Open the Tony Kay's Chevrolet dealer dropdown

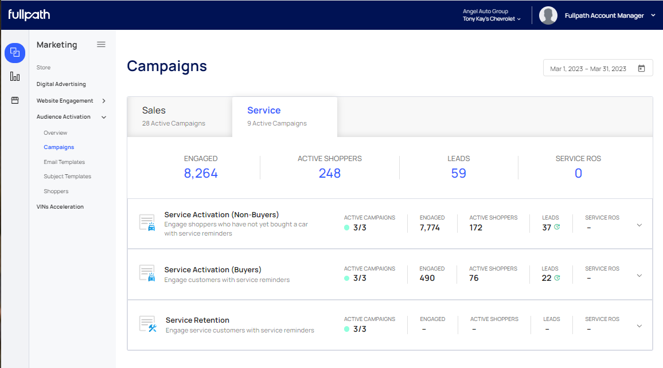pyautogui.click(x=492, y=19)
